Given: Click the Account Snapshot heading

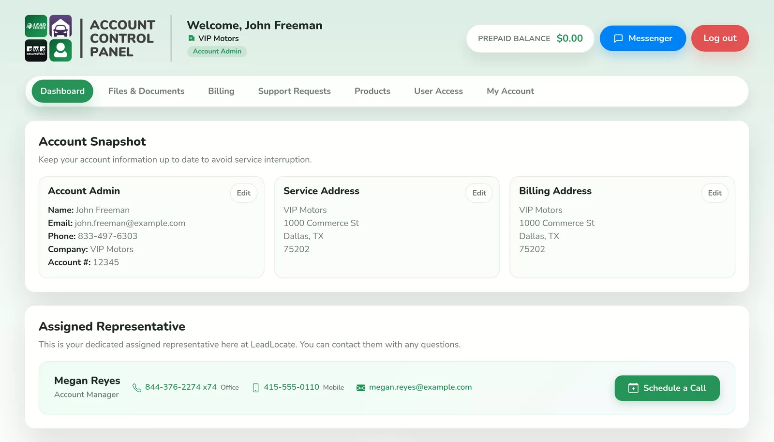Looking at the screenshot, I should (x=92, y=141).
